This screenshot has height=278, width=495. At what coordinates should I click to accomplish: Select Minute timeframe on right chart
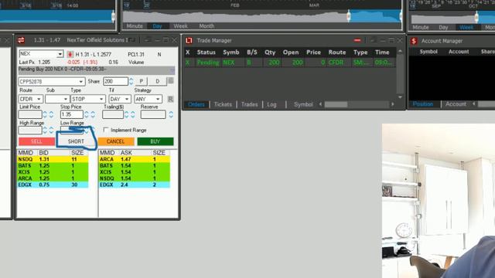[421, 28]
